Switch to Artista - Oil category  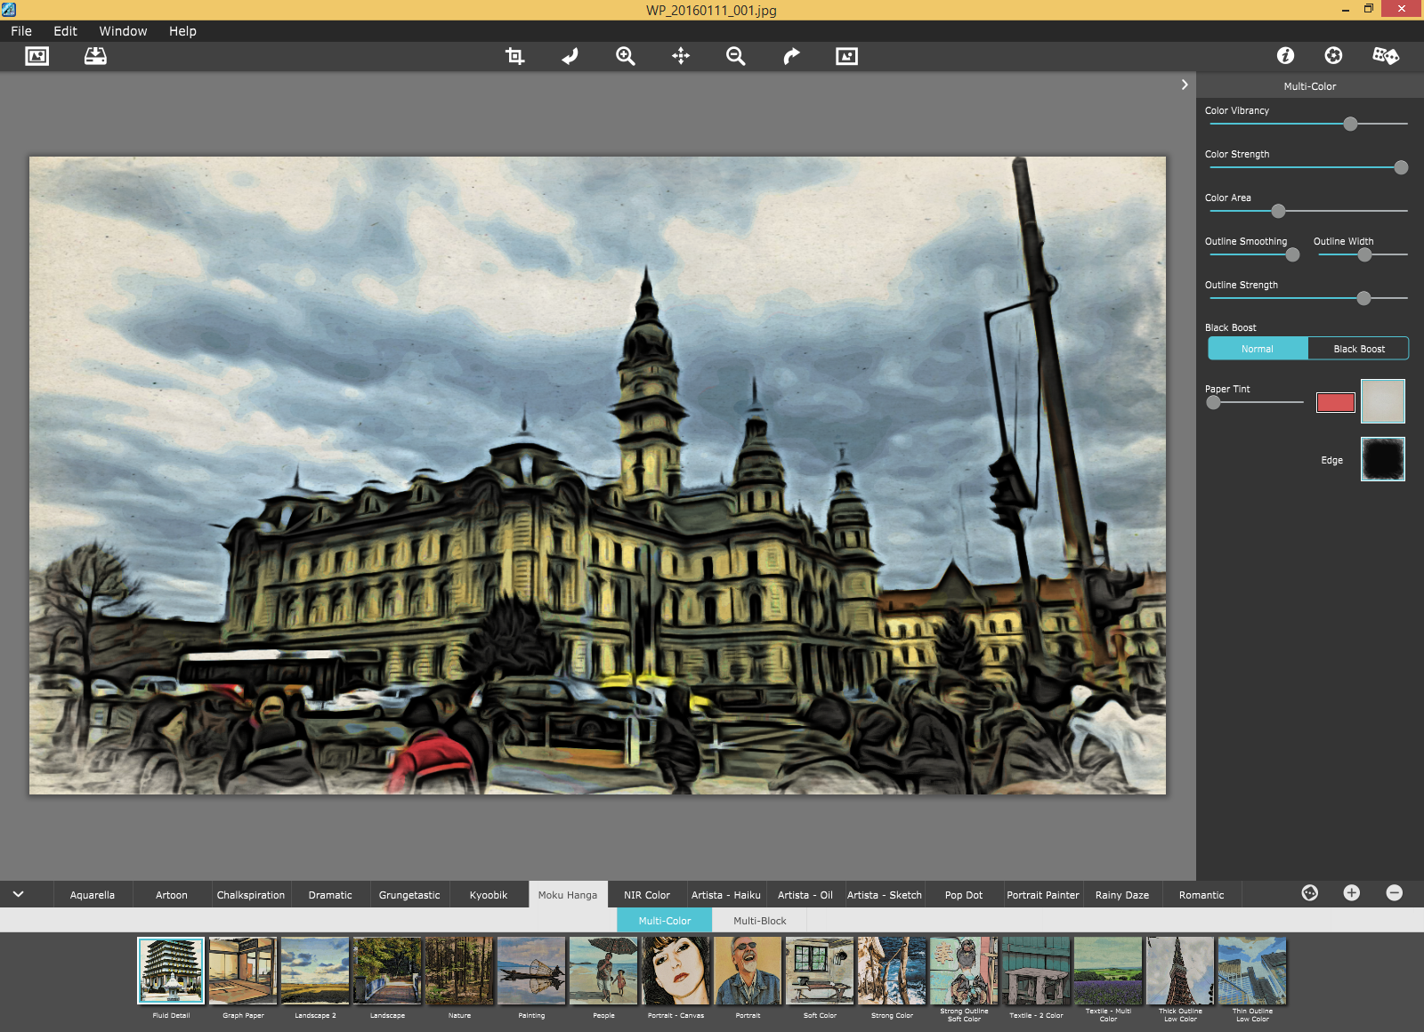(805, 895)
